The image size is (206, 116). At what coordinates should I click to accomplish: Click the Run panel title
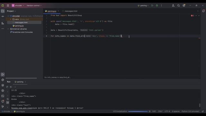coord(9,82)
